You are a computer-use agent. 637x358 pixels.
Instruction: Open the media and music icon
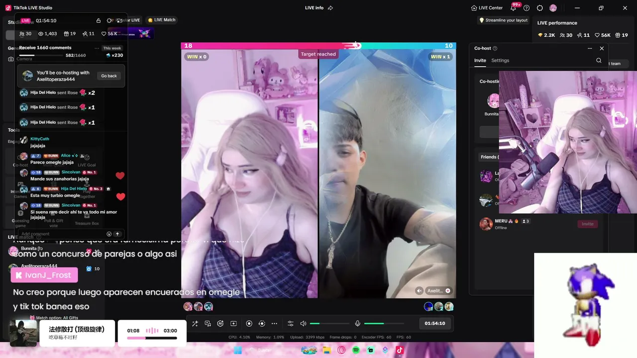pos(208,324)
